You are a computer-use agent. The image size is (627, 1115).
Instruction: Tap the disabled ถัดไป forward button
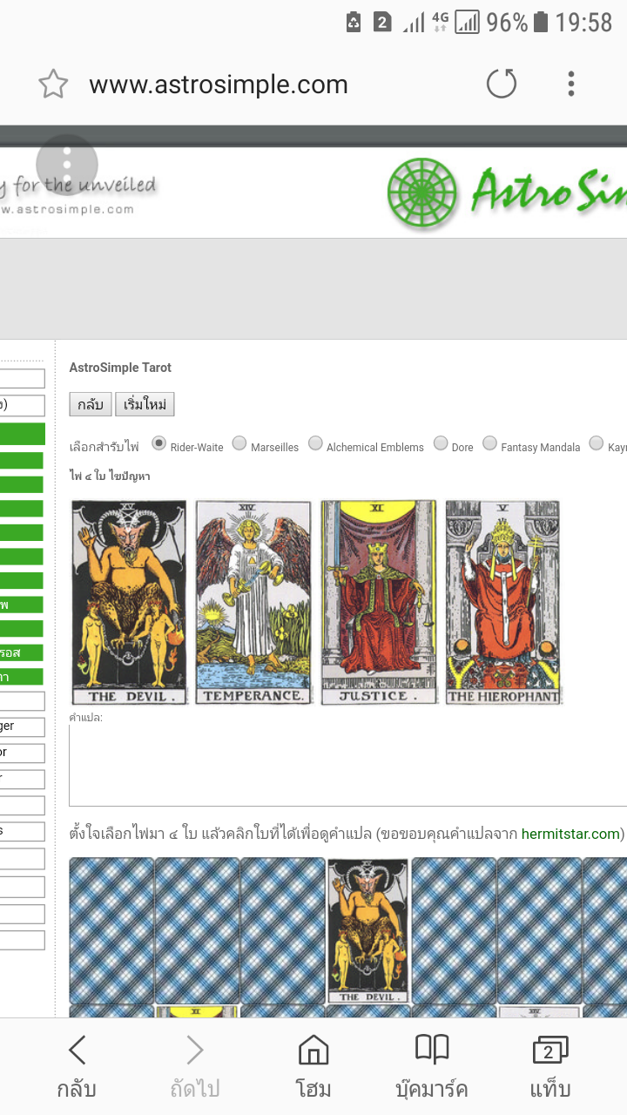point(195,1067)
